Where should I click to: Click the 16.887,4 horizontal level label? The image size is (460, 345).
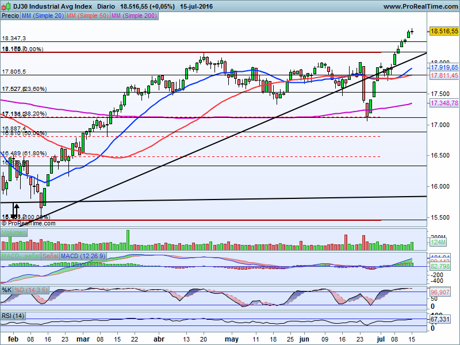click(x=14, y=128)
